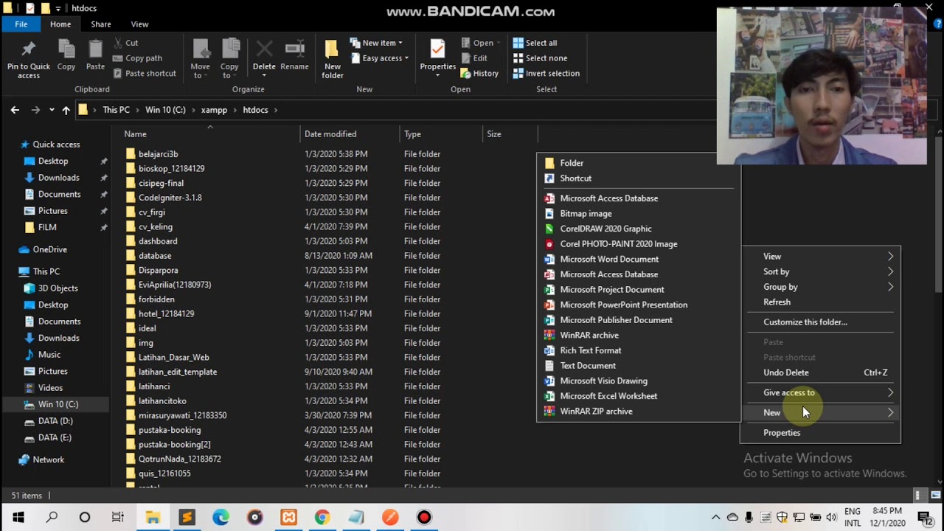The height and width of the screenshot is (531, 944).
Task: Click Chrome icon in taskbar
Action: [x=322, y=517]
